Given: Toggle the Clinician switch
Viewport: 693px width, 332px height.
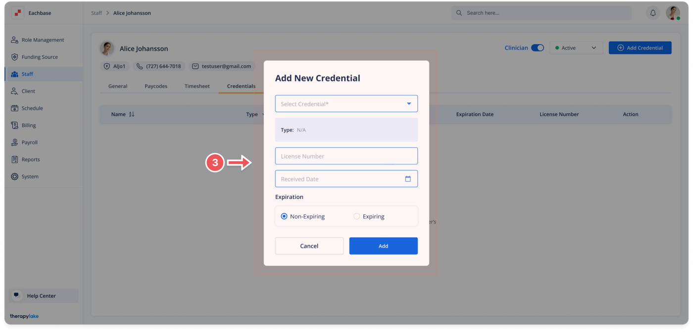Looking at the screenshot, I should (x=537, y=48).
